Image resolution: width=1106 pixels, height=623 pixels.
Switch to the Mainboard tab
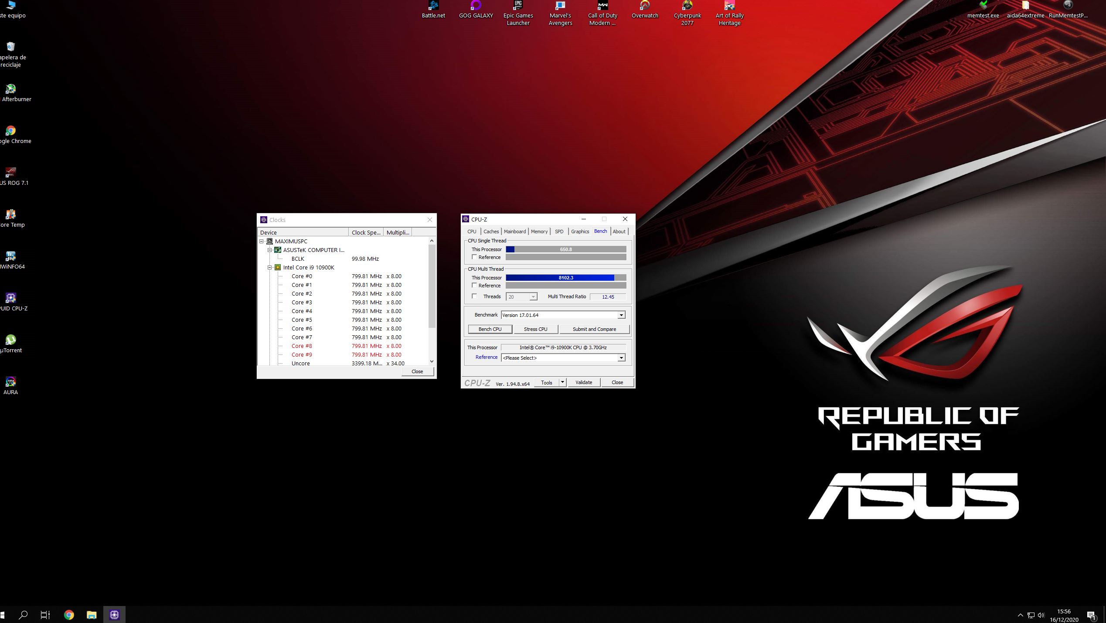point(515,231)
